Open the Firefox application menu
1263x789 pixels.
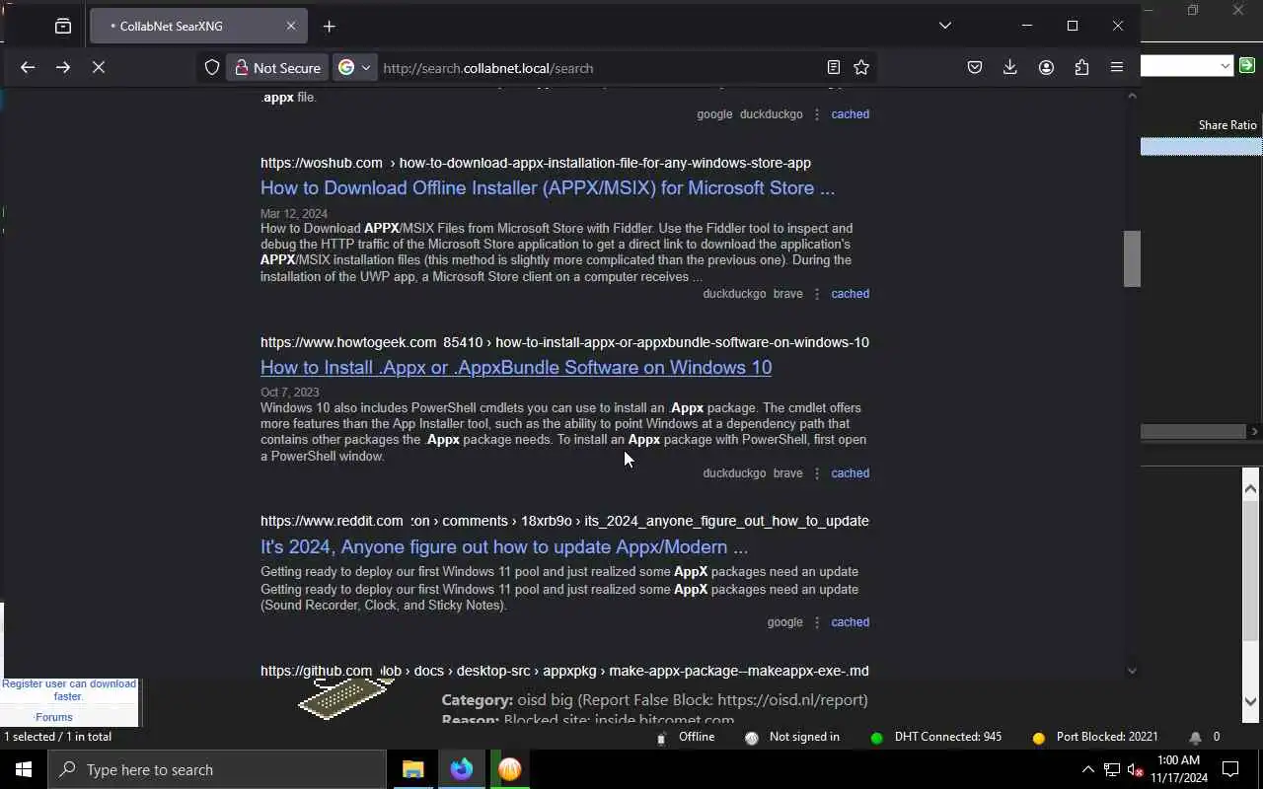pos(1117,68)
